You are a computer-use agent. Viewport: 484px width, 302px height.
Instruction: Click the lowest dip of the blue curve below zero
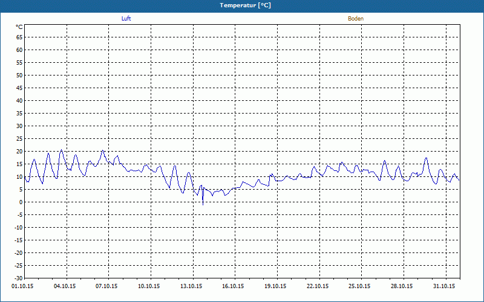203,204
